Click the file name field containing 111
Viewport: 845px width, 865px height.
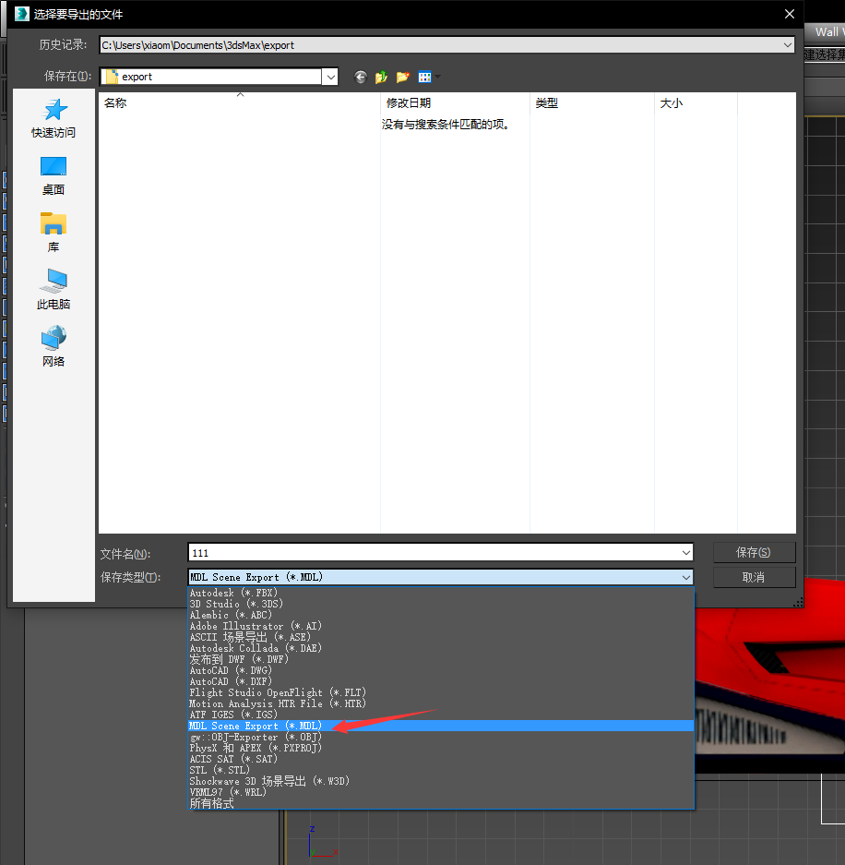[x=432, y=553]
